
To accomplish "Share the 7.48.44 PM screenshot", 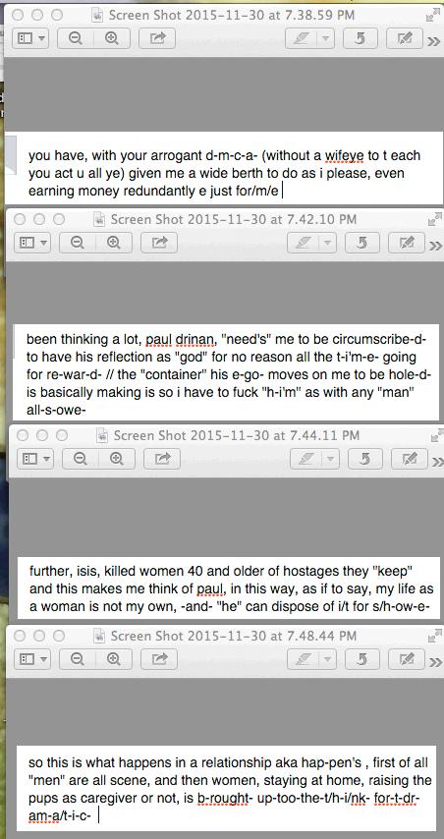I will point(159,659).
